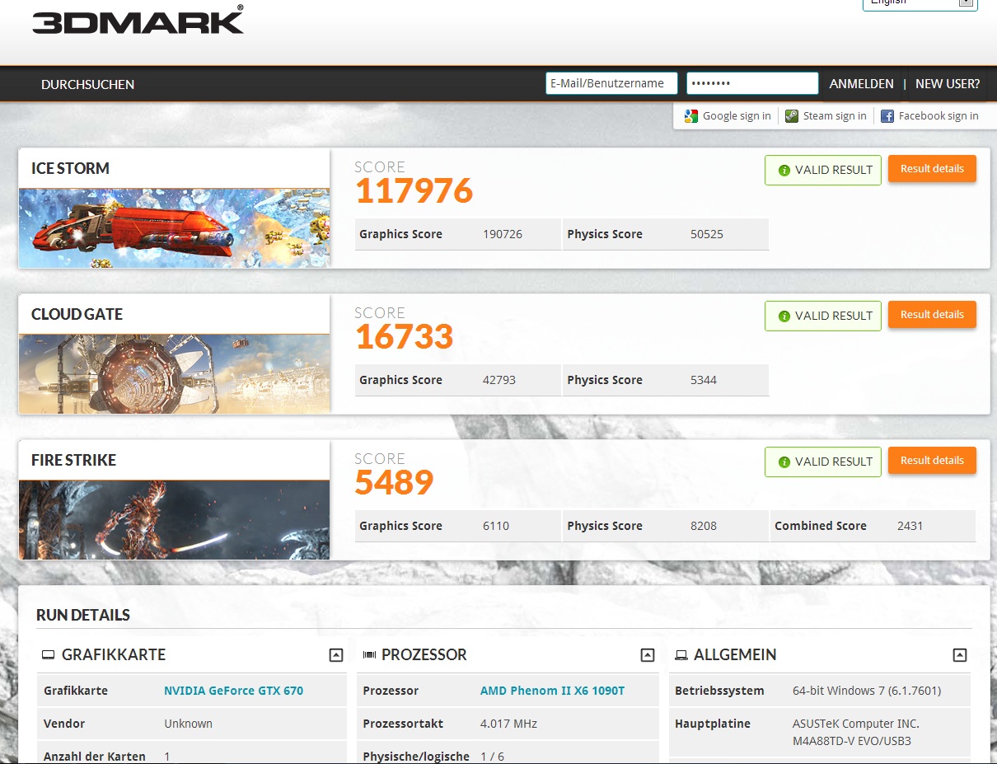Click the FIRE STRIKE title
Screen dimensions: 997x764
click(73, 460)
